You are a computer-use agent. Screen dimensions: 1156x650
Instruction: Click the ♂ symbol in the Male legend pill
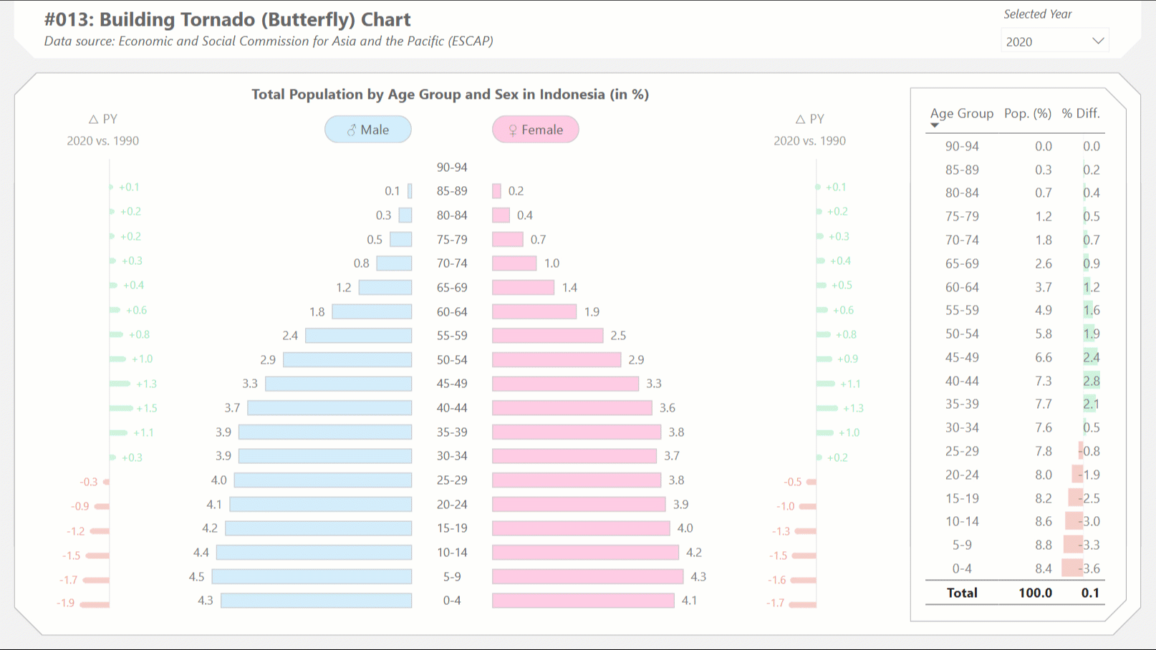tap(351, 130)
